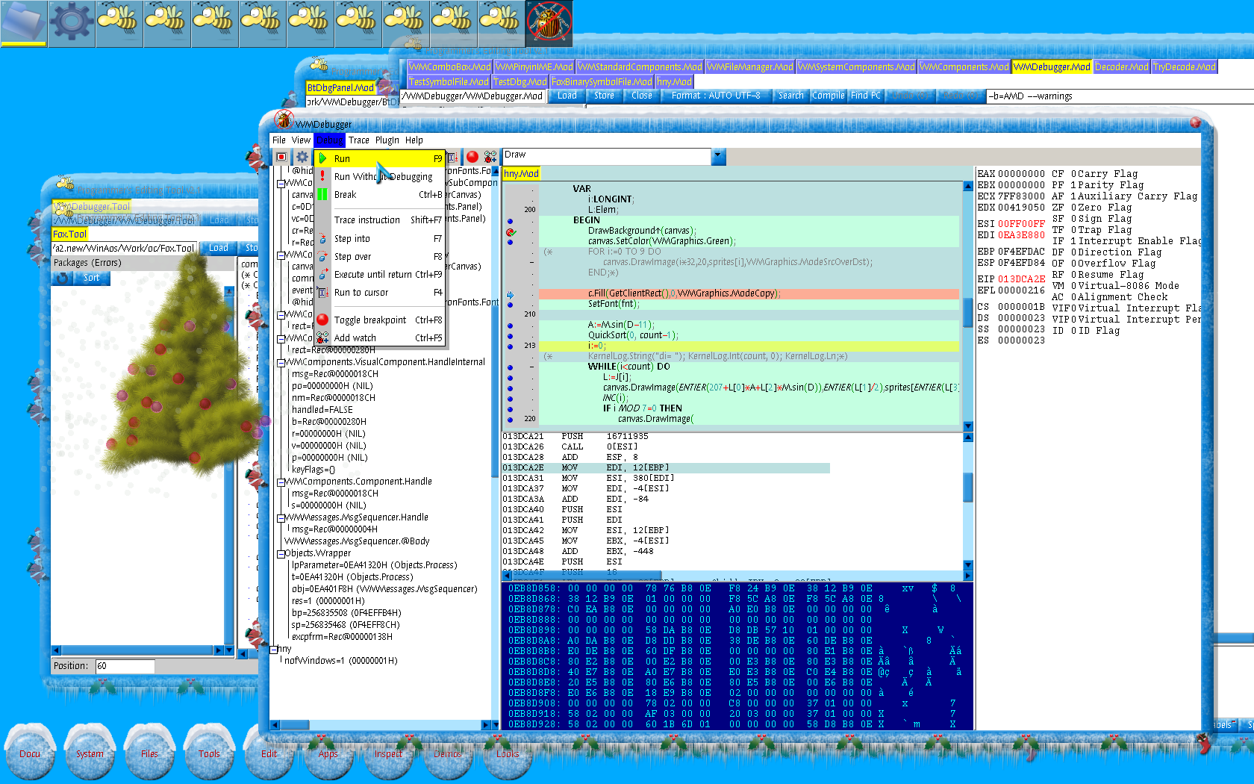Switch to WMDebugger.Mod tab in editor
Image resolution: width=1254 pixels, height=784 pixels.
(x=1052, y=67)
